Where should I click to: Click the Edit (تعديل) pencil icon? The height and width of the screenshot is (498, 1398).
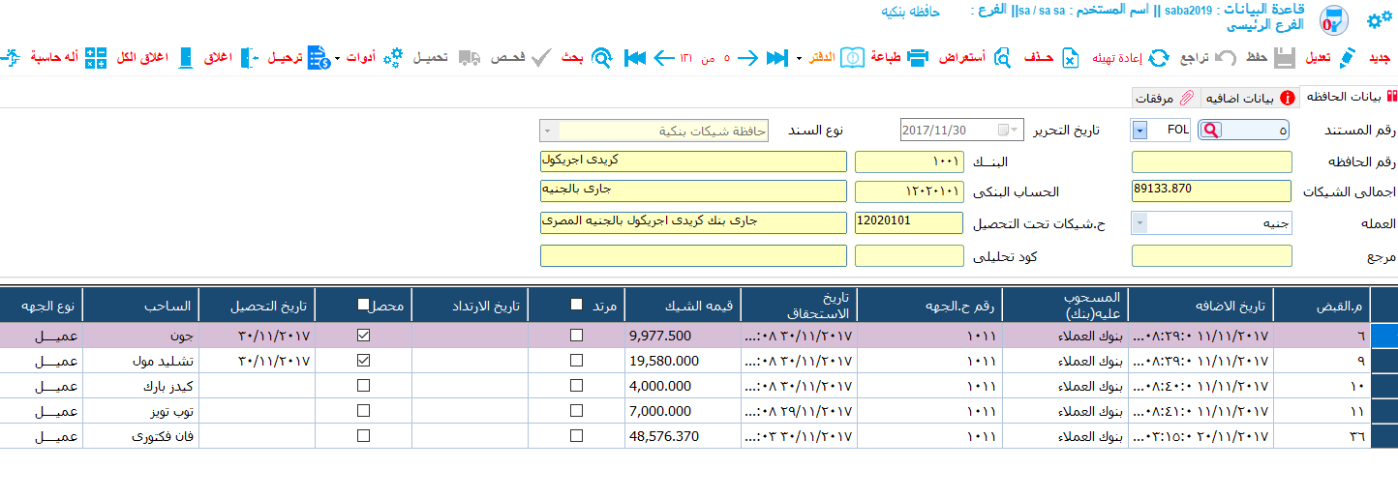pyautogui.click(x=1348, y=58)
